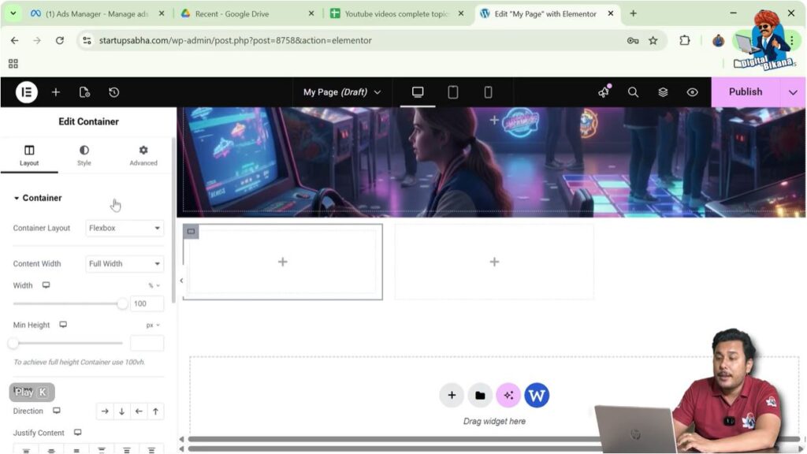Expand the Publish options arrow
Viewport: 807px width, 454px height.
(793, 92)
